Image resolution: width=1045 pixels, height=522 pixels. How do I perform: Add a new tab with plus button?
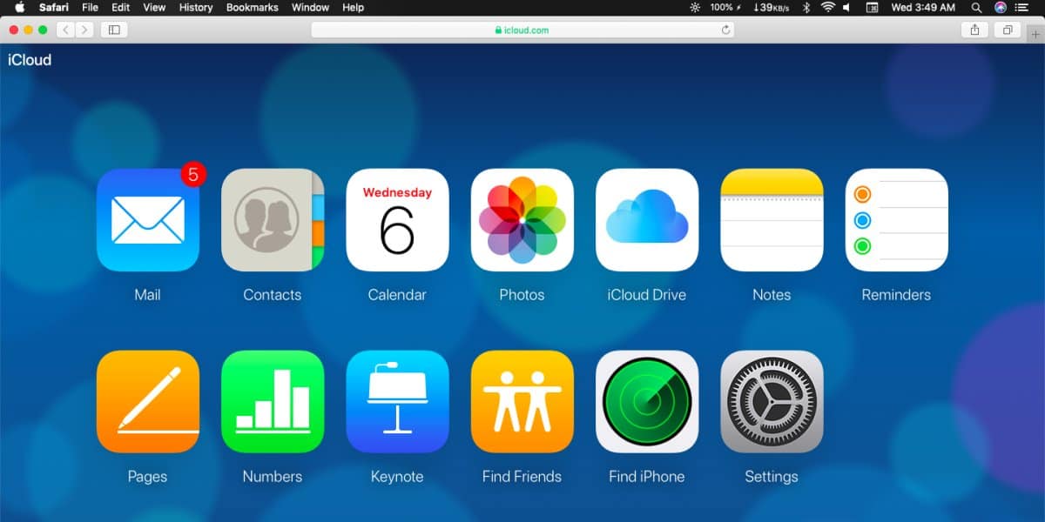[1035, 33]
